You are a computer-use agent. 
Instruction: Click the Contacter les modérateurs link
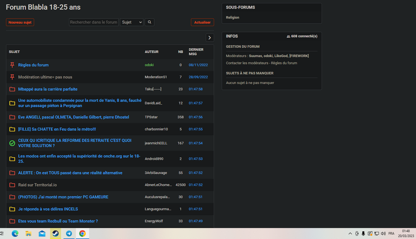[x=247, y=63]
